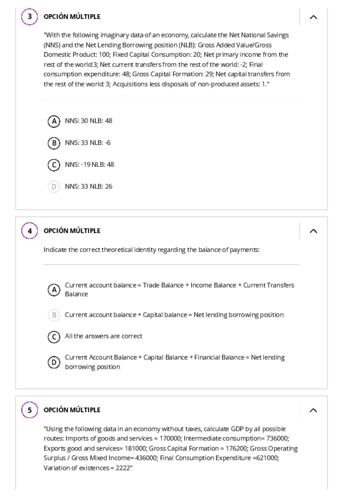
Task: Click the balance of payments question text
Action: [151, 250]
